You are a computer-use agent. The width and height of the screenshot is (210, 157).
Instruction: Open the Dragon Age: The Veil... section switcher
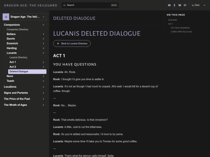click(x=24, y=17)
